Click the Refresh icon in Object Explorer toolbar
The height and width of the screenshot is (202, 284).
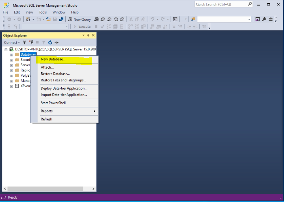(x=50, y=43)
